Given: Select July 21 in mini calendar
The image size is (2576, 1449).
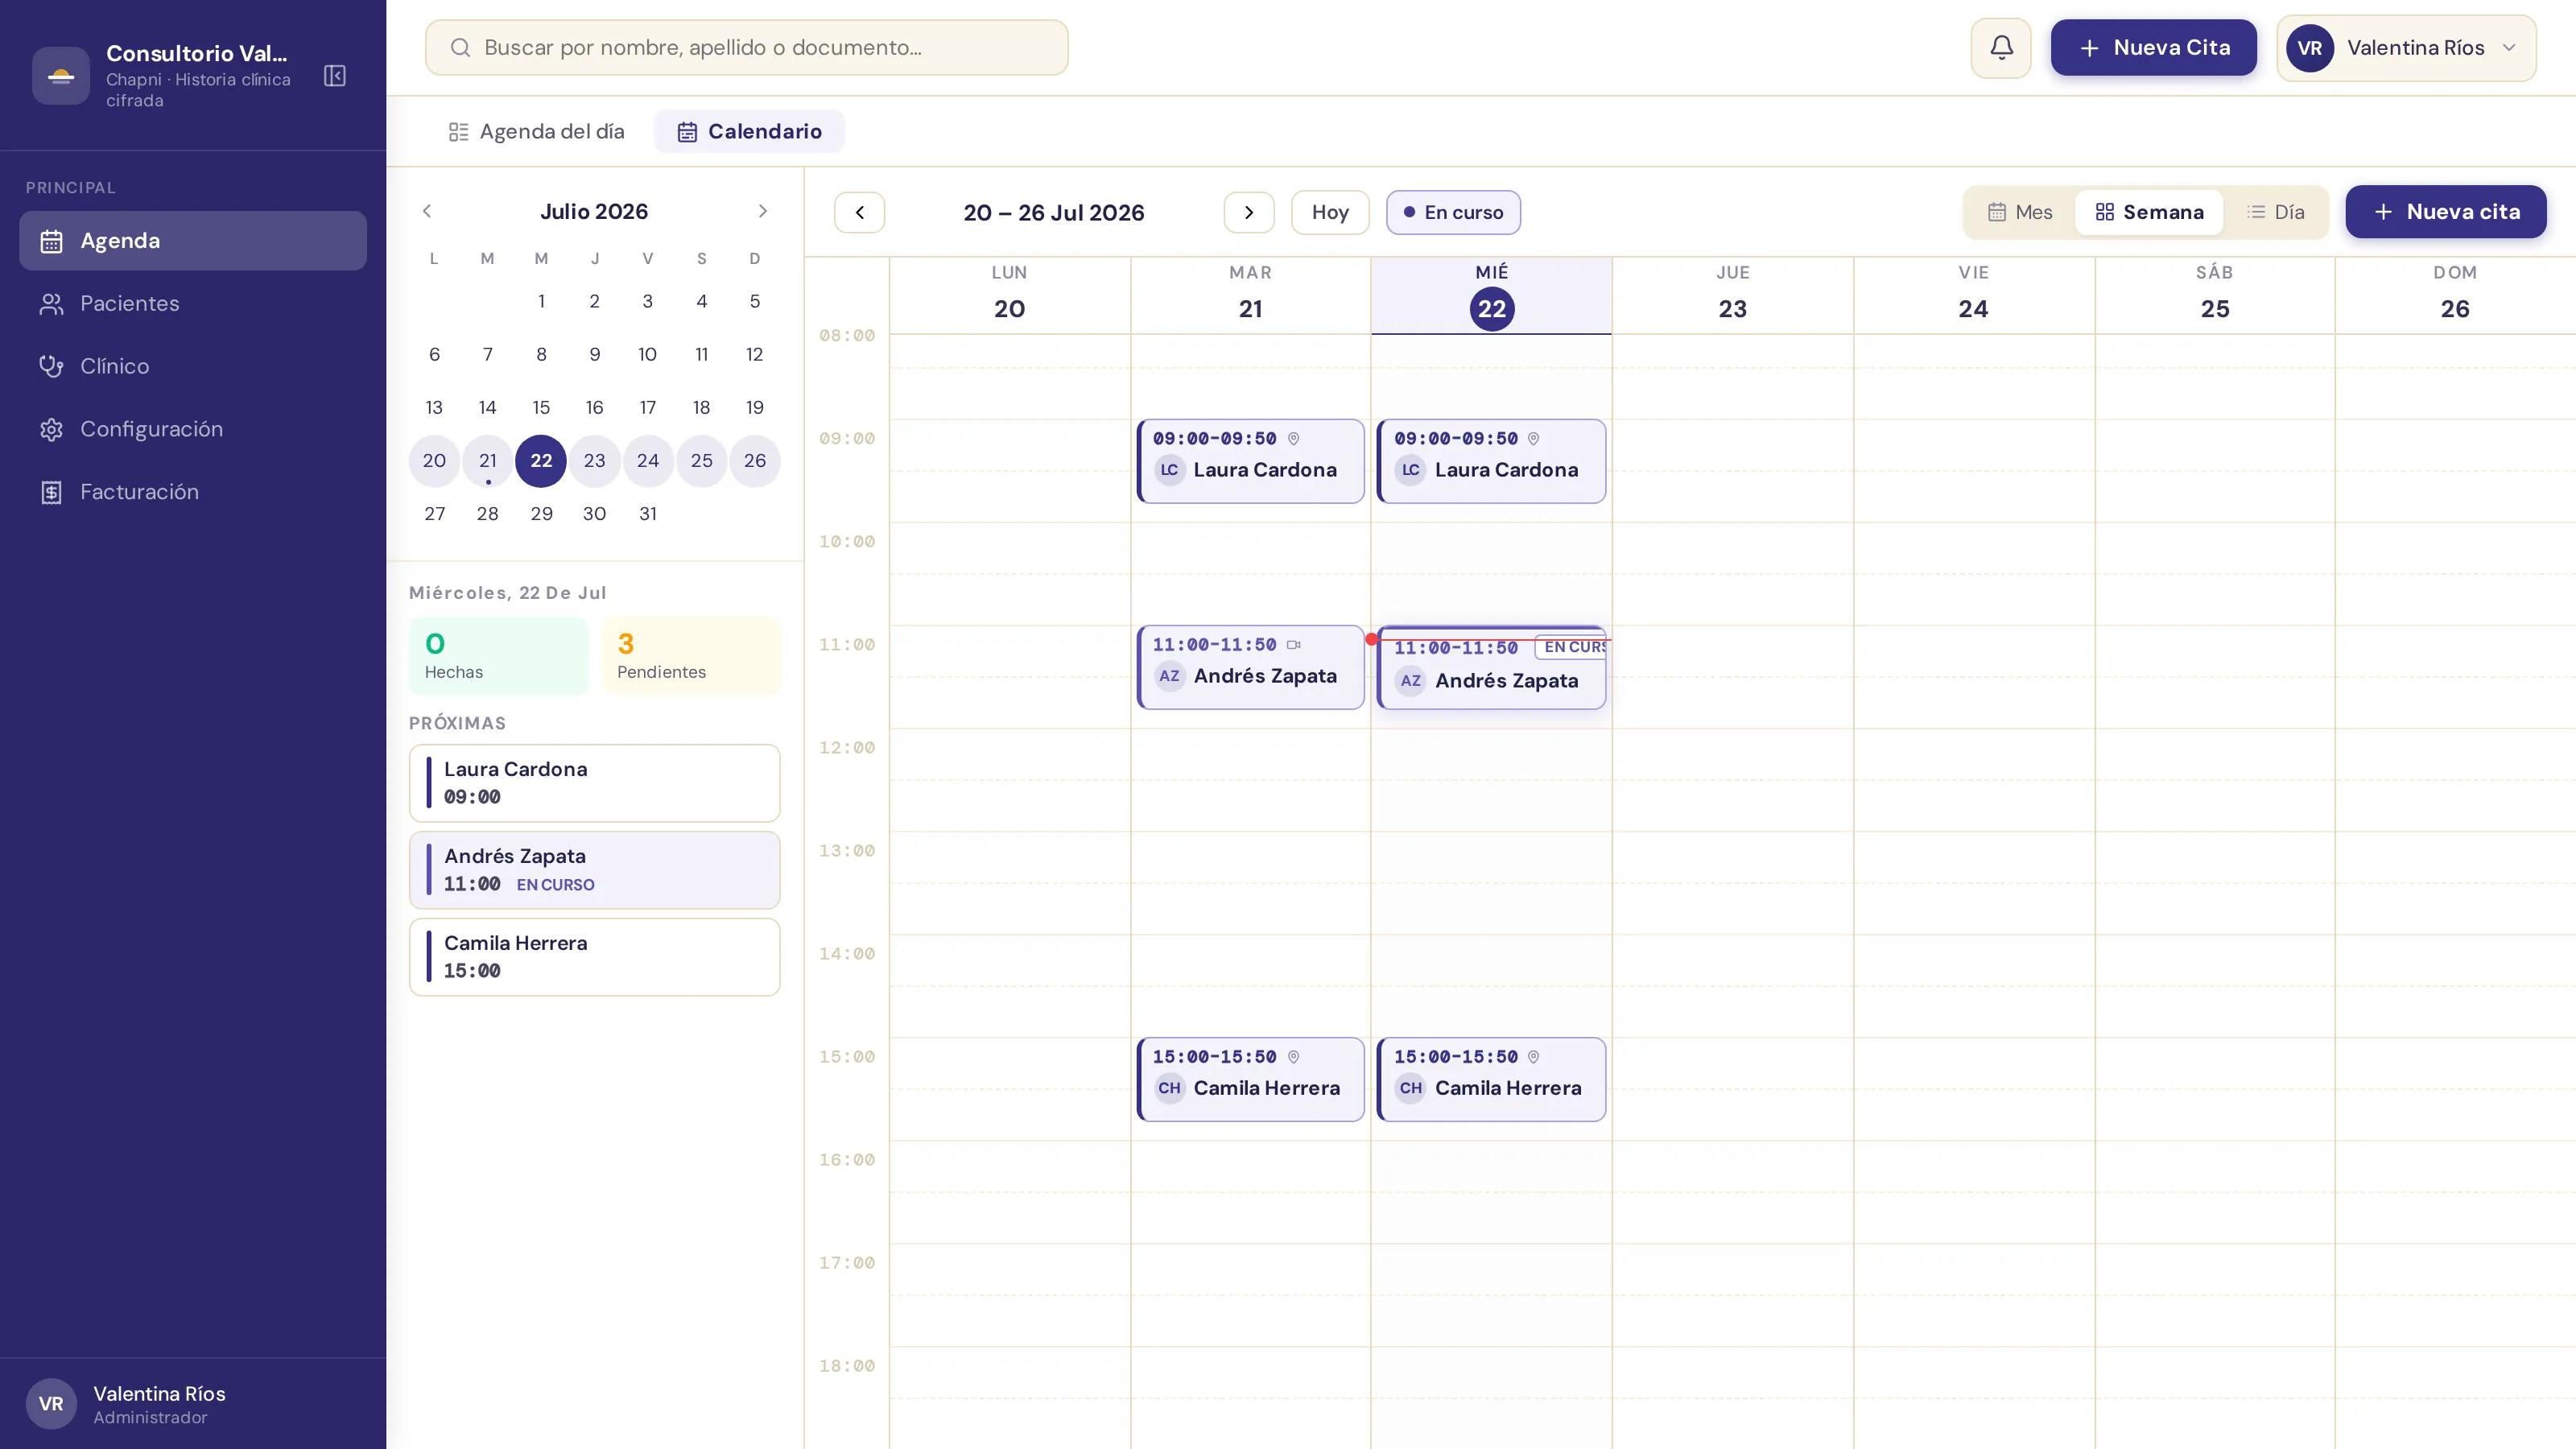Looking at the screenshot, I should 488,461.
